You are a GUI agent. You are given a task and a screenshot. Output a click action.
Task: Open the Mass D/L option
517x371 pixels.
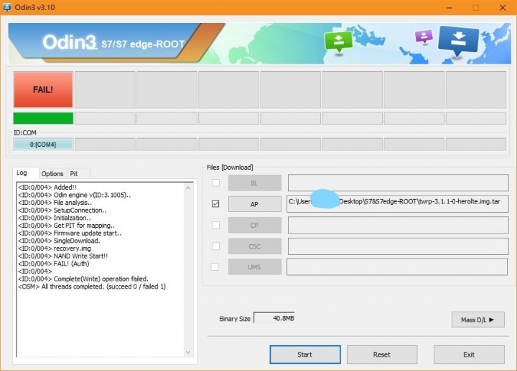click(x=478, y=319)
